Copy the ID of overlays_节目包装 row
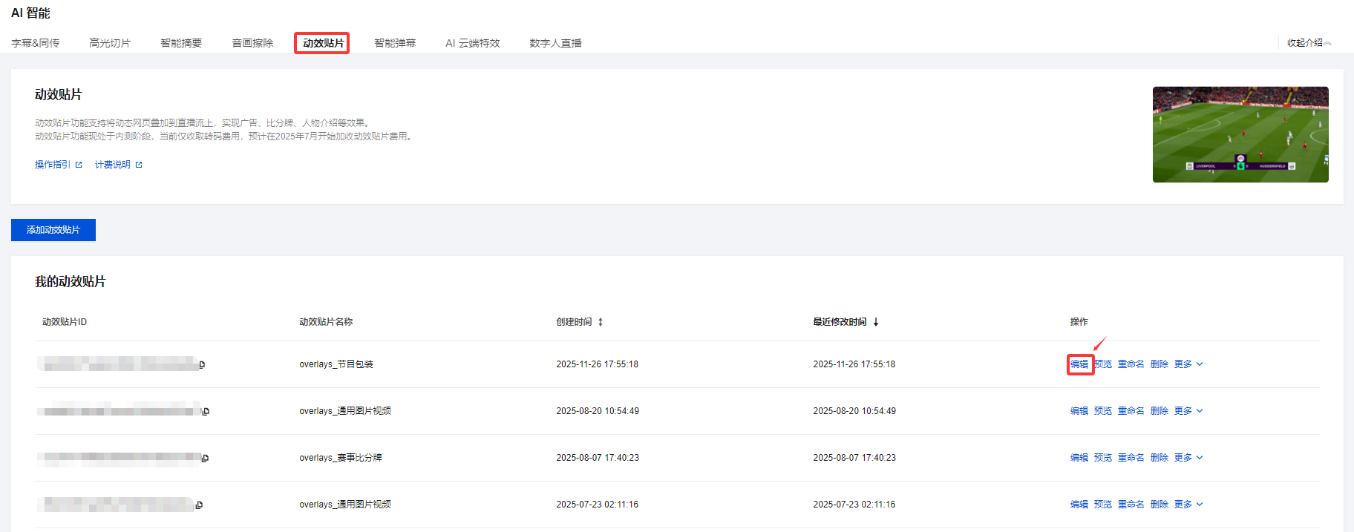The width and height of the screenshot is (1354, 532). coord(202,364)
